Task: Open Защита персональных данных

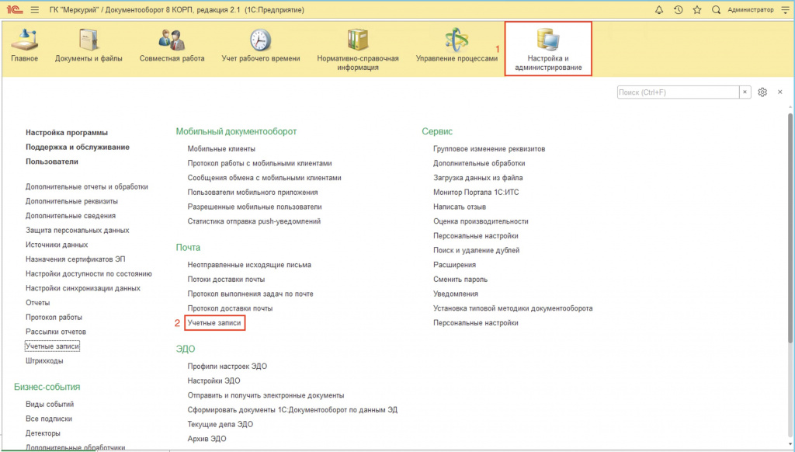Action: click(x=77, y=231)
